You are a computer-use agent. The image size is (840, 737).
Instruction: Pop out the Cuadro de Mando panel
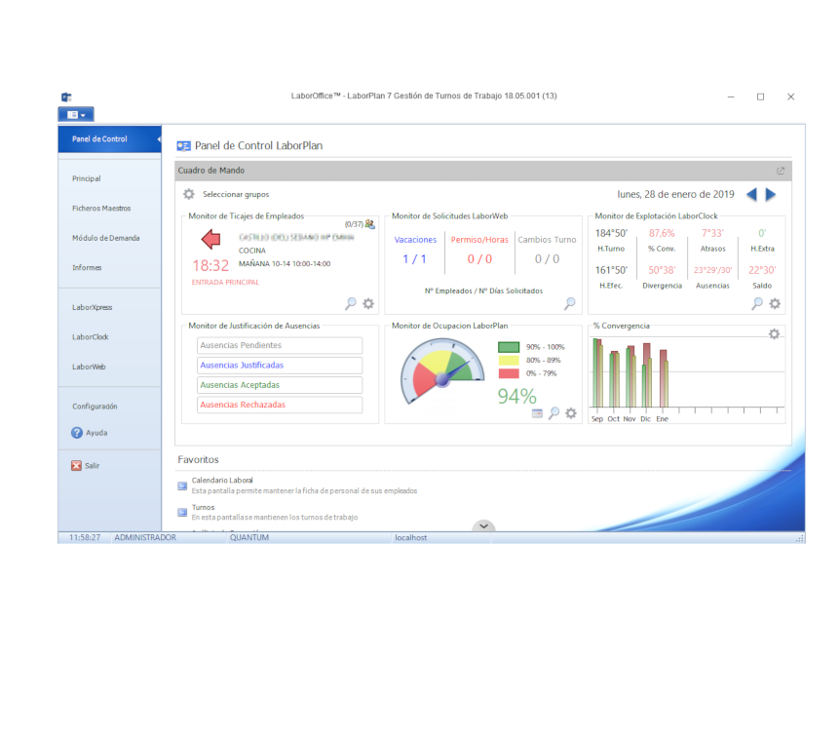[781, 171]
